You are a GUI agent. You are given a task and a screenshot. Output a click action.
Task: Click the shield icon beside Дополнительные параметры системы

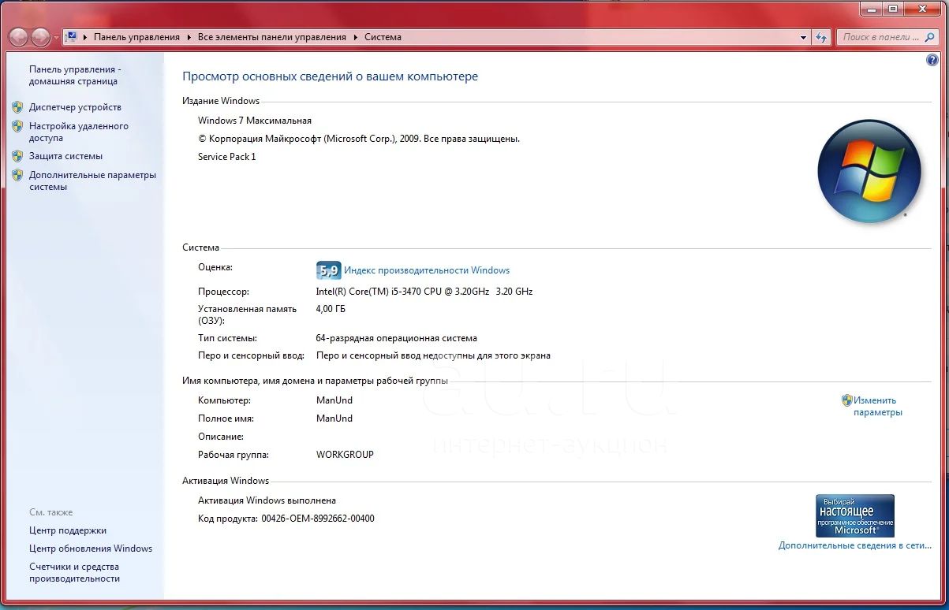17,175
